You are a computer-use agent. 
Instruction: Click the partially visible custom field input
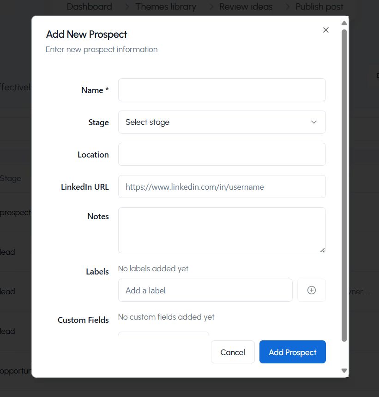pyautogui.click(x=163, y=335)
